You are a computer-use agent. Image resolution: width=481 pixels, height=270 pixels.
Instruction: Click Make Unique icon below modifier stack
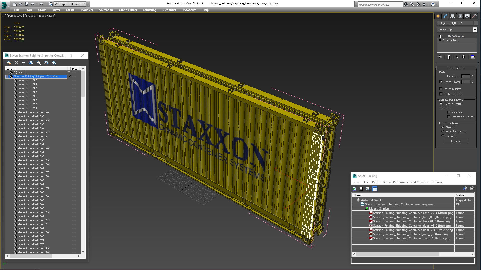coord(457,57)
